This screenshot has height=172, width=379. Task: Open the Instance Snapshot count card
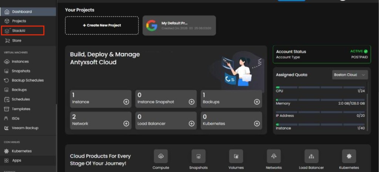click(x=166, y=99)
